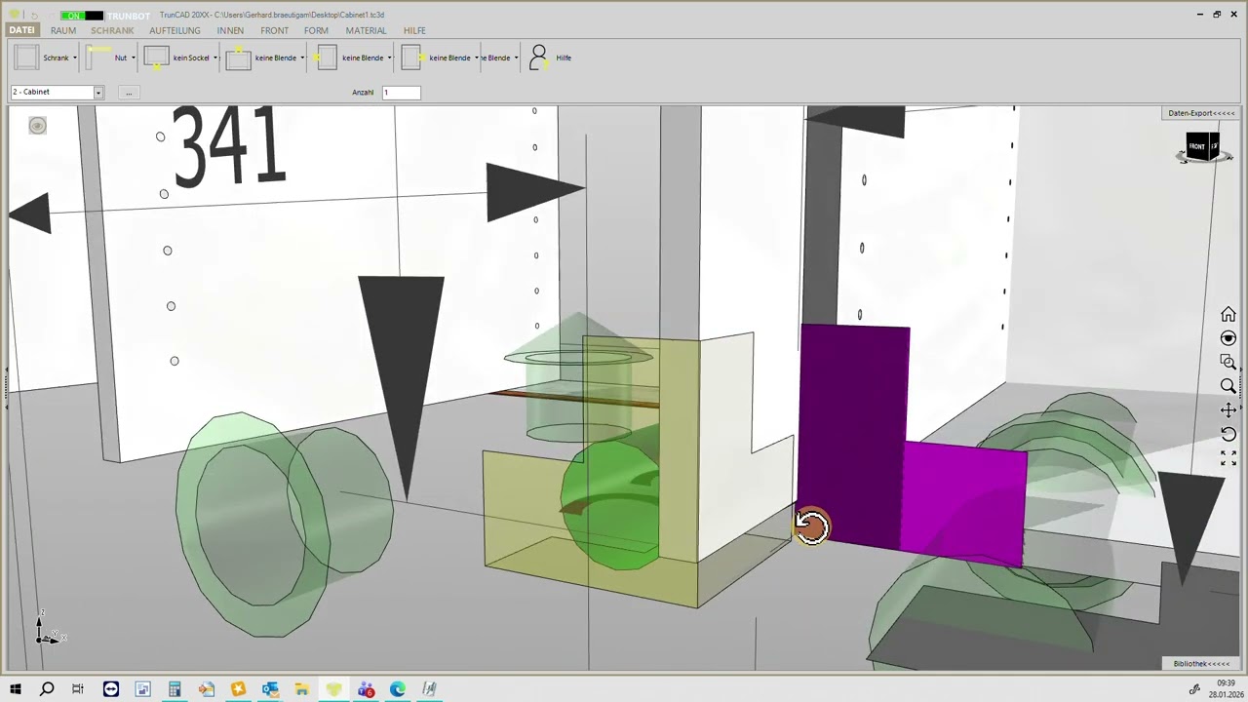Open Outlook from taskbar
Image resolution: width=1248 pixels, height=702 pixels.
coord(270,689)
